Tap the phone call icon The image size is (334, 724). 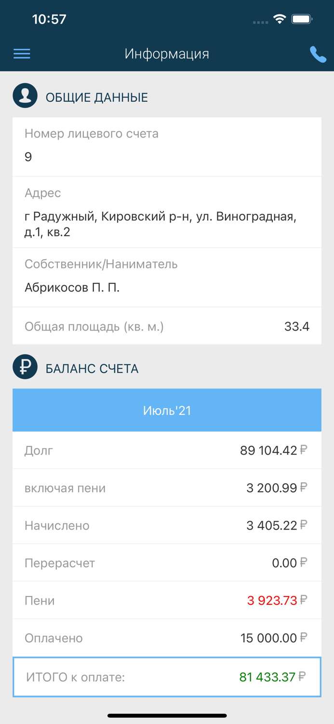319,54
